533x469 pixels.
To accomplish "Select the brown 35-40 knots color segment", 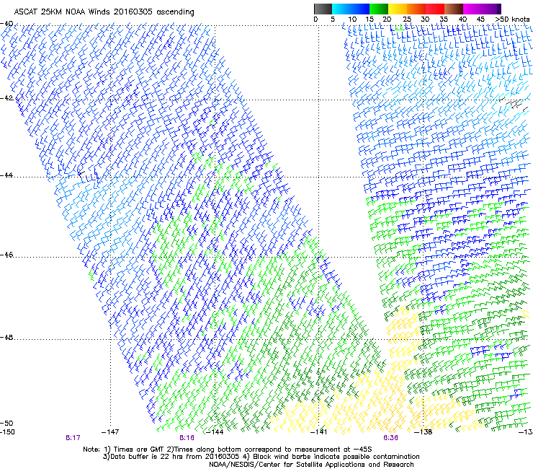I will (x=454, y=9).
